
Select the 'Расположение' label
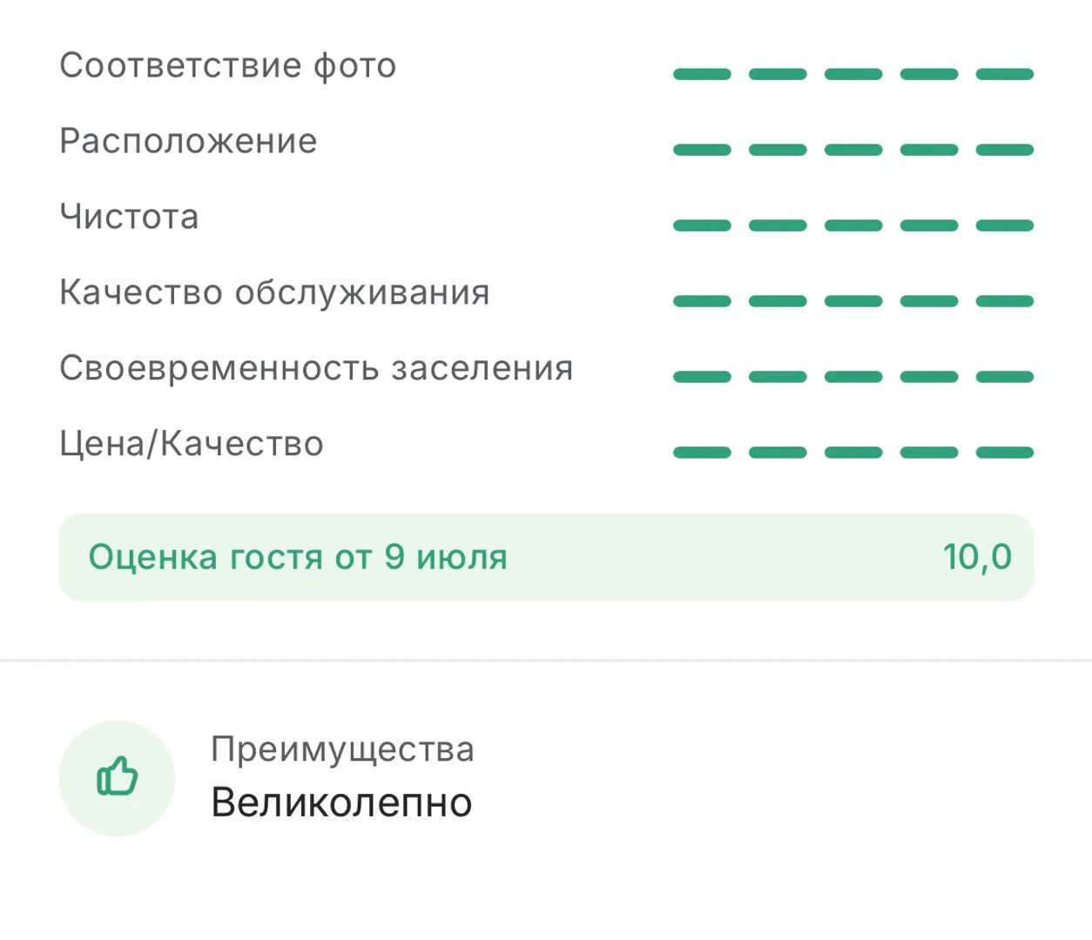[x=188, y=142]
